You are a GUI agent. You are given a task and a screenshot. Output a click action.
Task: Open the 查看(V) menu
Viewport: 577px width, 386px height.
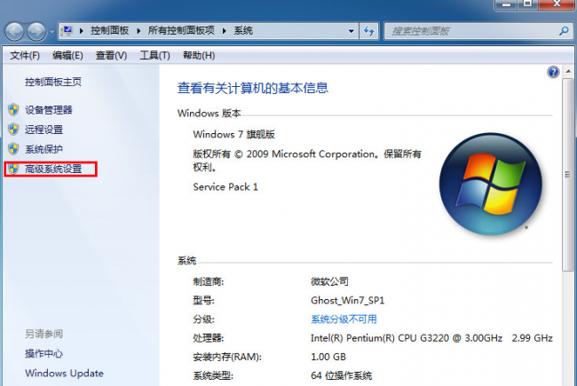(111, 56)
